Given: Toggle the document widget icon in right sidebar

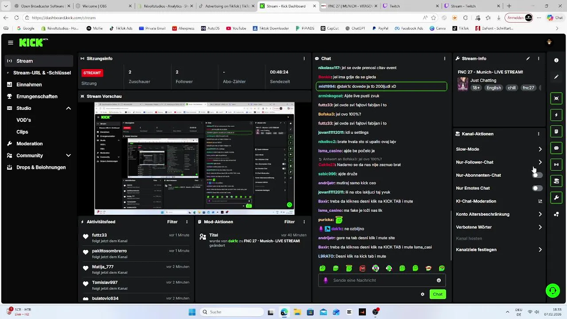Looking at the screenshot, I should 556,132.
